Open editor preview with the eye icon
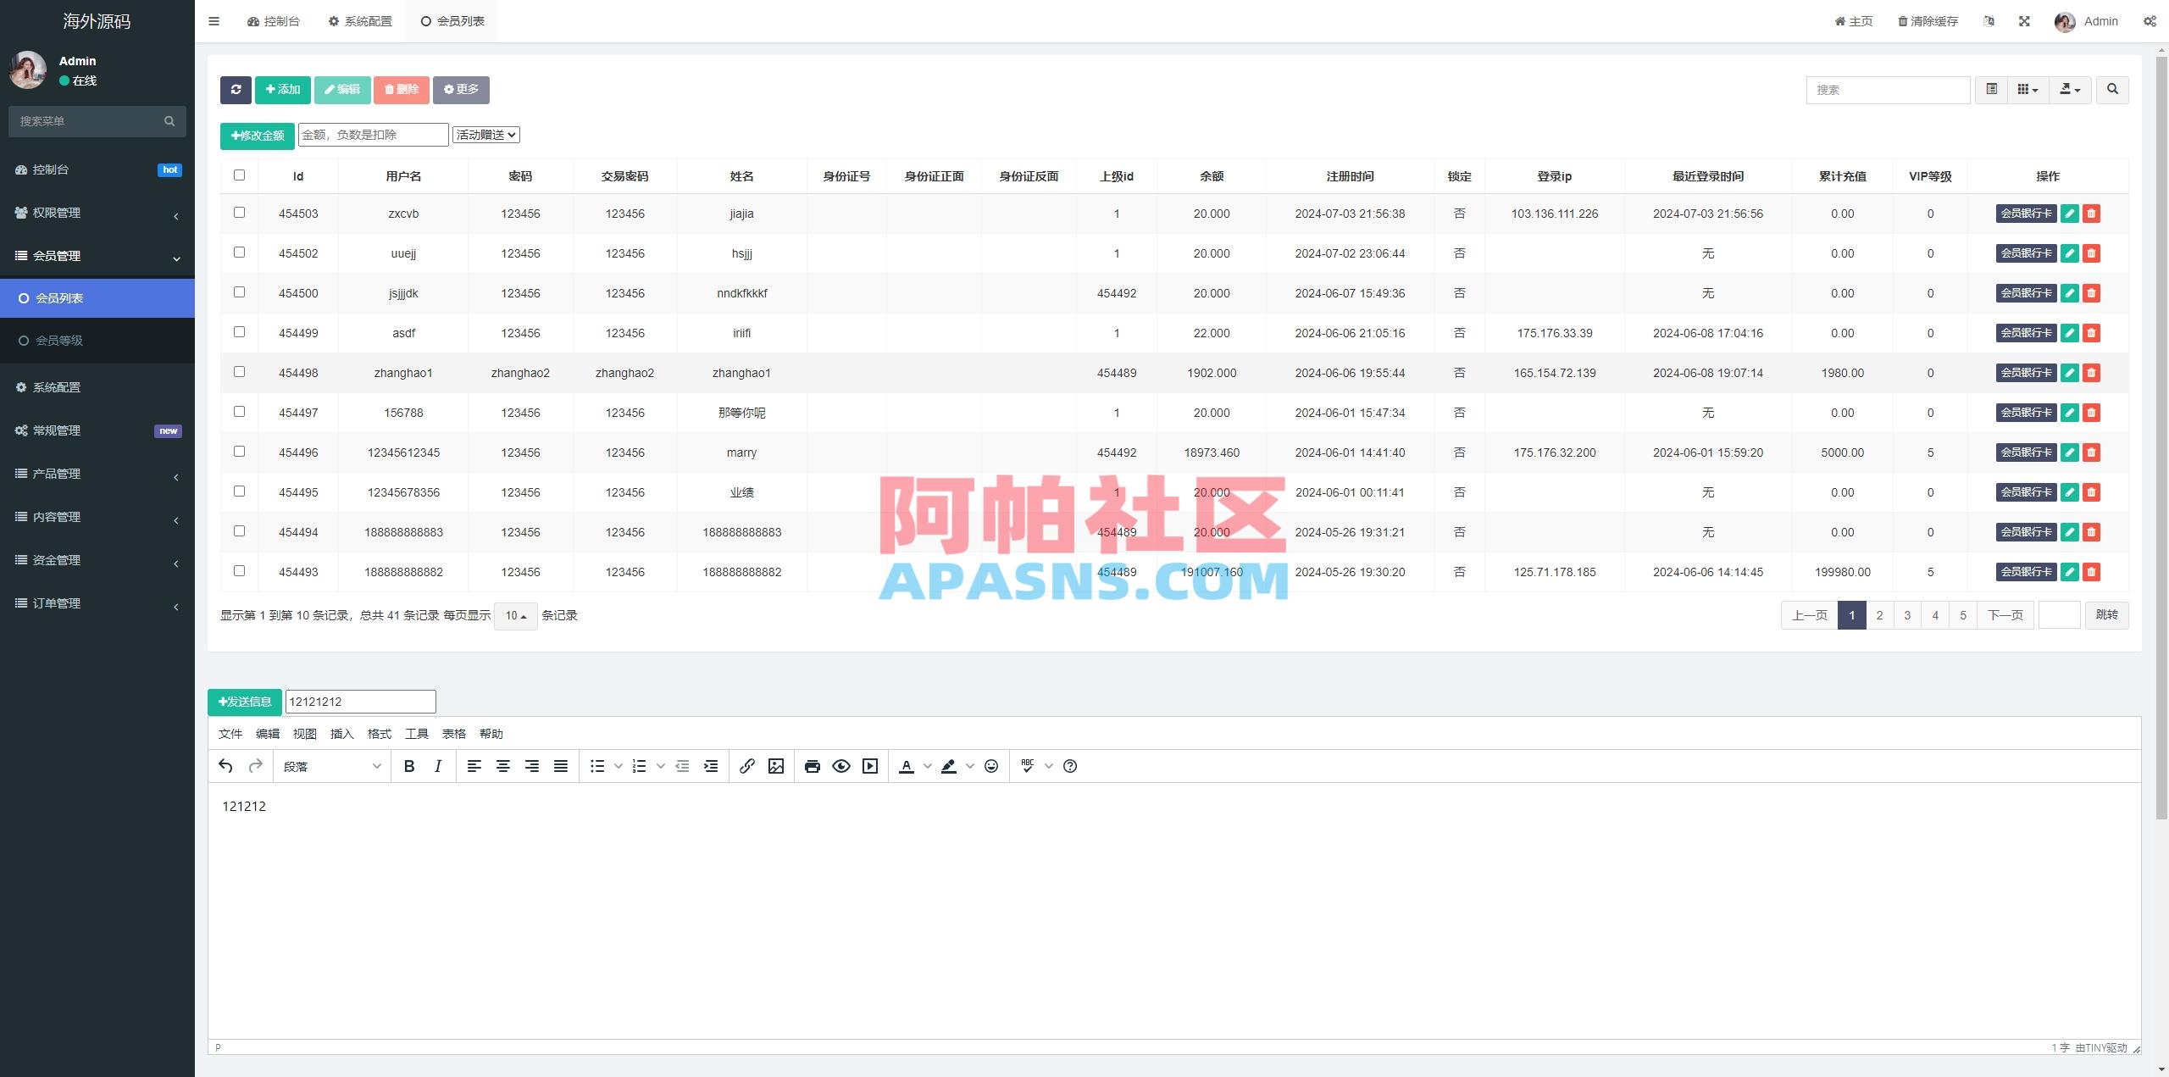 840,766
